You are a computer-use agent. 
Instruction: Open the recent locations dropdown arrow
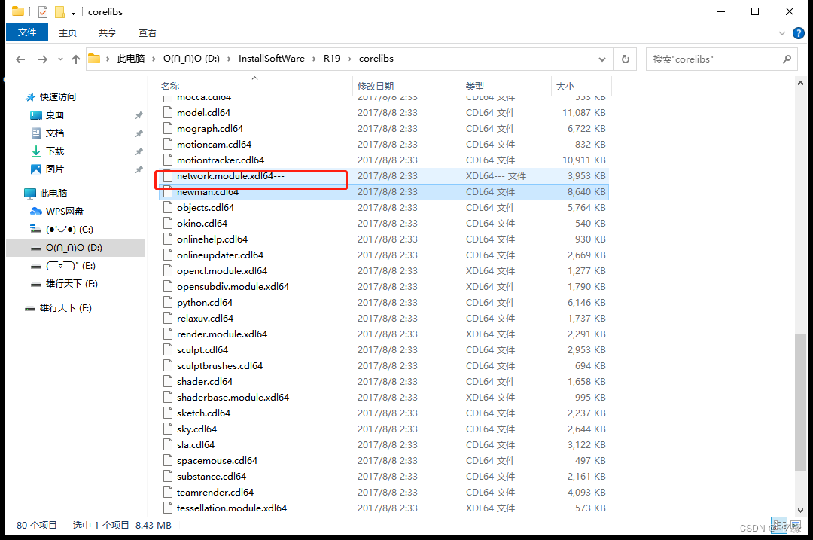click(60, 59)
